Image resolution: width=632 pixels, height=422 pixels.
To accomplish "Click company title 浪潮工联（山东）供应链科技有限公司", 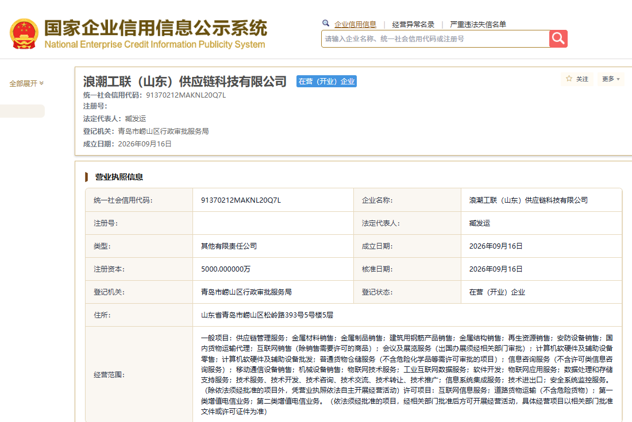I will [184, 82].
